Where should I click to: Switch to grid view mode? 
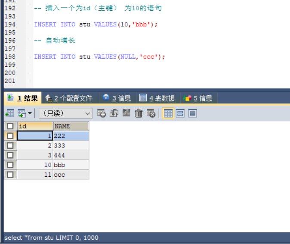click(168, 113)
